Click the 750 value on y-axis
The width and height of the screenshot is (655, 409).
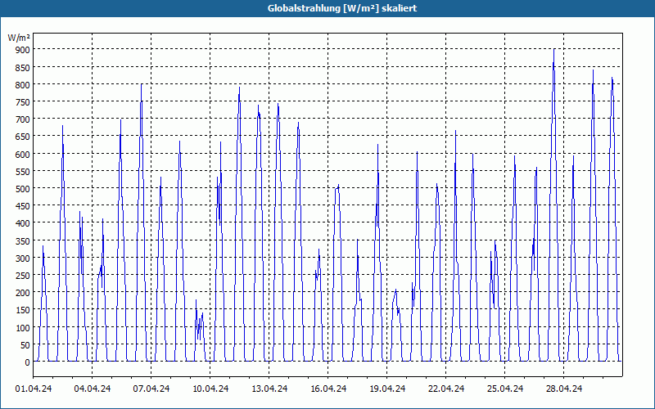[23, 101]
